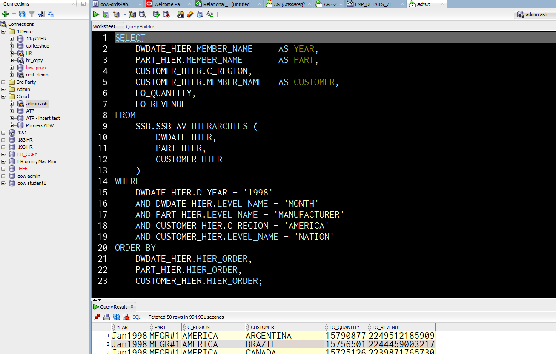Open the Explain Plan dropdown arrow
Image resolution: width=556 pixels, height=354 pixels.
pyautogui.click(x=124, y=14)
